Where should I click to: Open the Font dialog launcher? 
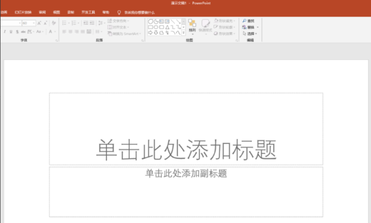click(56, 41)
